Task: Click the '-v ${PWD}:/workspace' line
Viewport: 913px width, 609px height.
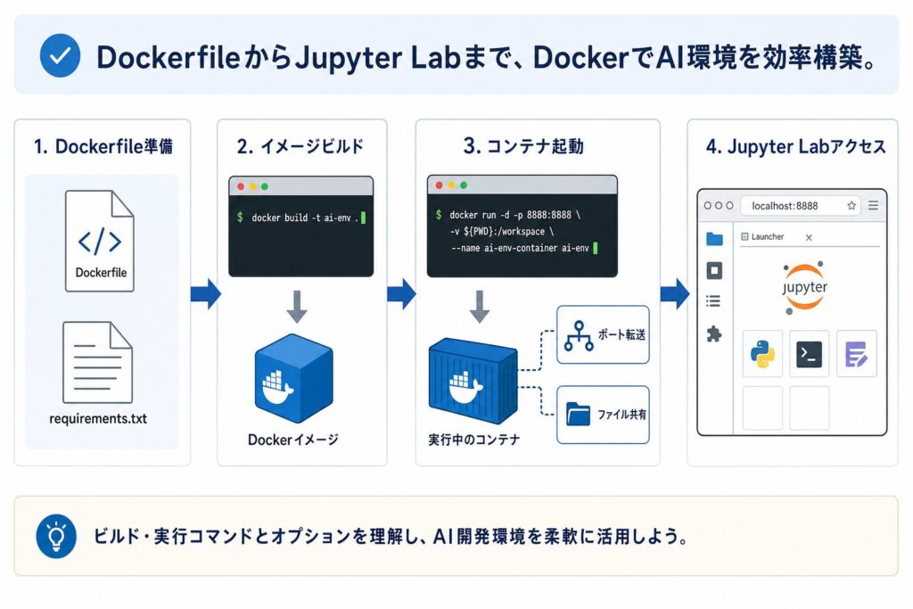Action: [x=501, y=231]
